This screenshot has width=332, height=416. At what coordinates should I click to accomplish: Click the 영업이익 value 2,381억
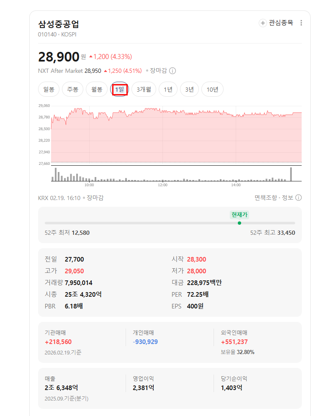[x=143, y=388]
